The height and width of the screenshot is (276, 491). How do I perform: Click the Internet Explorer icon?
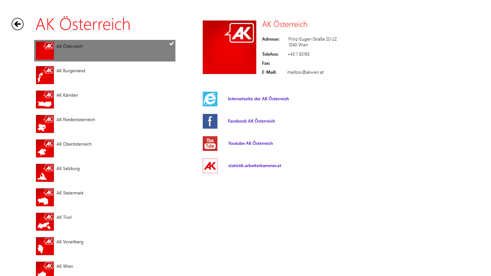click(210, 99)
